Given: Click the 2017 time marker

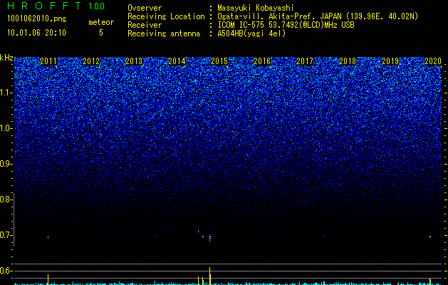Looking at the screenshot, I should pyautogui.click(x=305, y=61).
